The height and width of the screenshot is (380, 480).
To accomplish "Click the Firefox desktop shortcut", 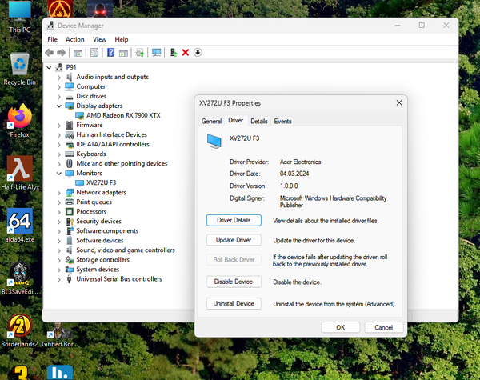I will pos(19,121).
